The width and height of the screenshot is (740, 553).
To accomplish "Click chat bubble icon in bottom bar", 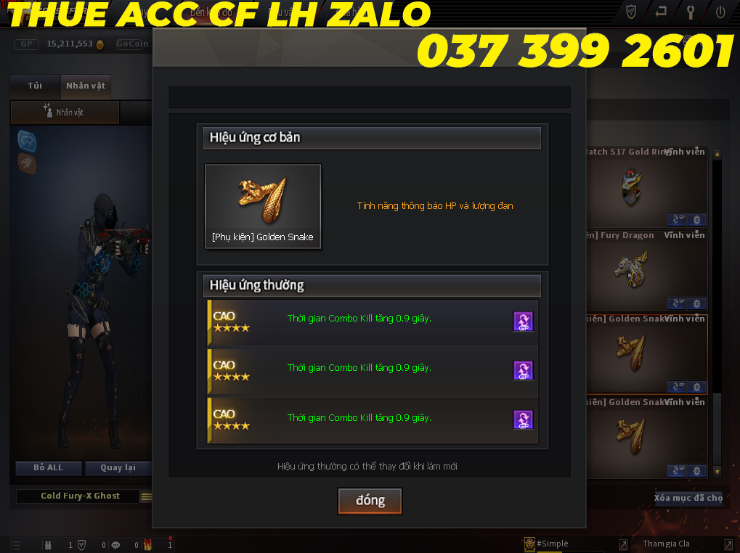I will pyautogui.click(x=115, y=546).
